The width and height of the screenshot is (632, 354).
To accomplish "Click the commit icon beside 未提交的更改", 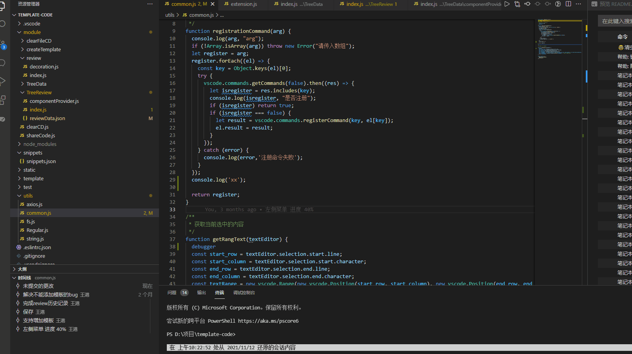I will pos(18,286).
